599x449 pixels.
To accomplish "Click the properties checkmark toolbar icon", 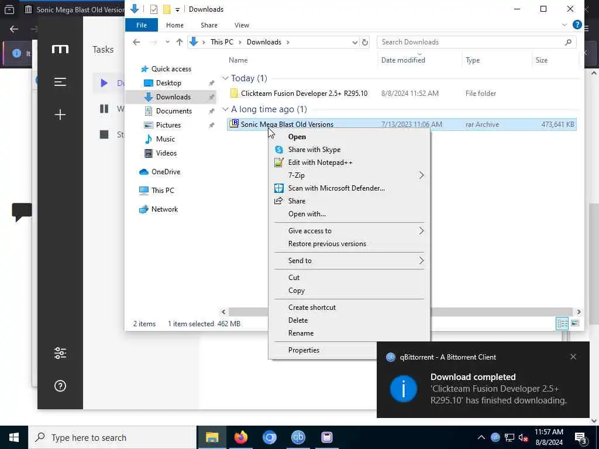I will pyautogui.click(x=154, y=9).
